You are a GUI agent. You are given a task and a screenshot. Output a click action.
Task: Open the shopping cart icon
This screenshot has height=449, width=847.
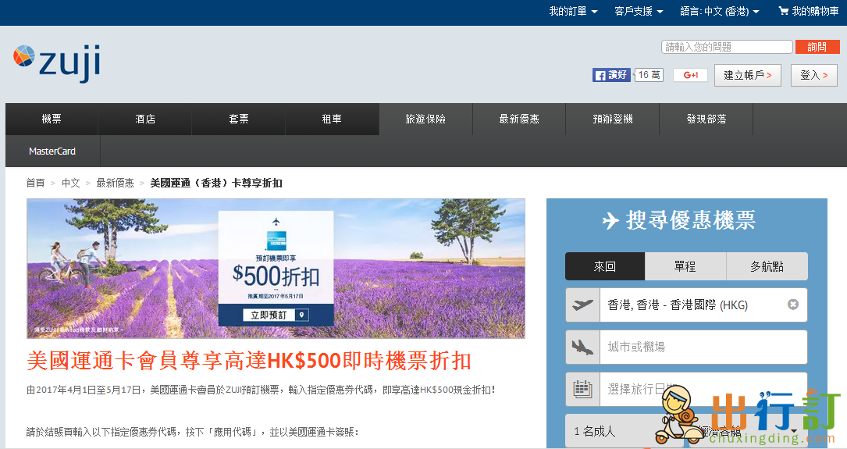pos(783,11)
